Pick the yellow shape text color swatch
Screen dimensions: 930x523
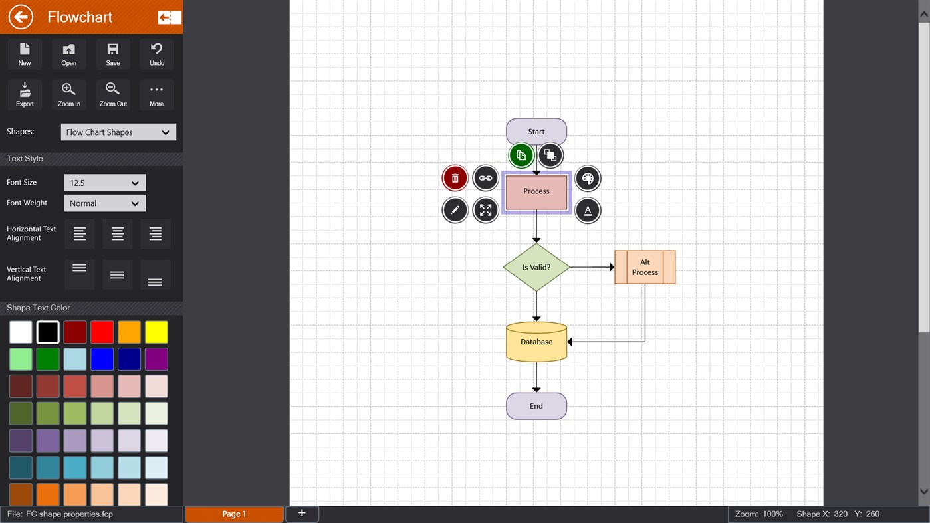pos(156,332)
